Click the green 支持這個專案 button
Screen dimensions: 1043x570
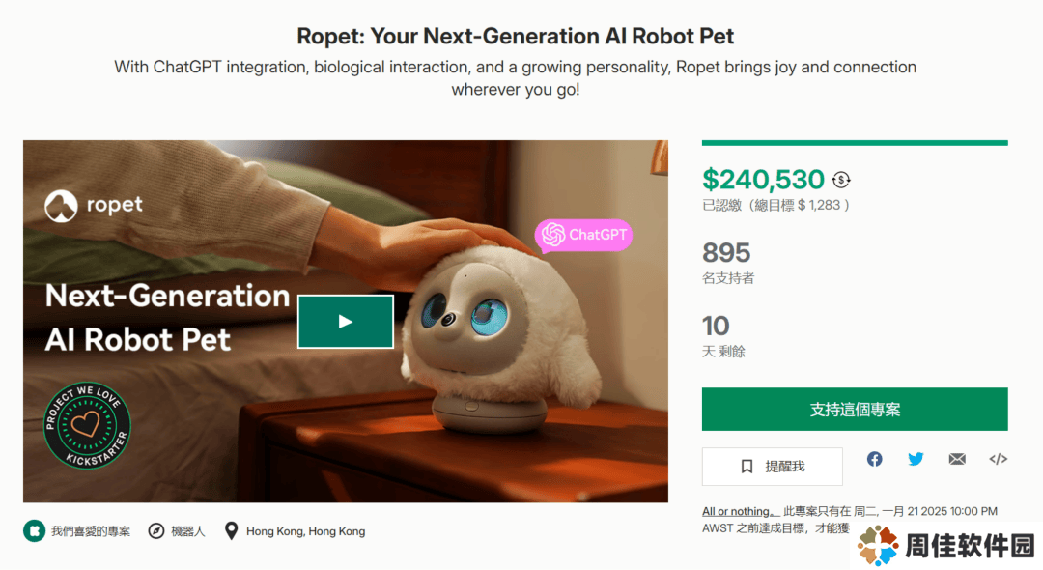(x=855, y=409)
